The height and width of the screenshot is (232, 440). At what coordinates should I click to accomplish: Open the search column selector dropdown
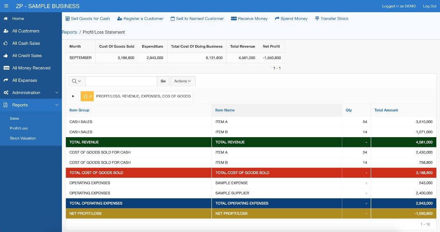(77, 81)
